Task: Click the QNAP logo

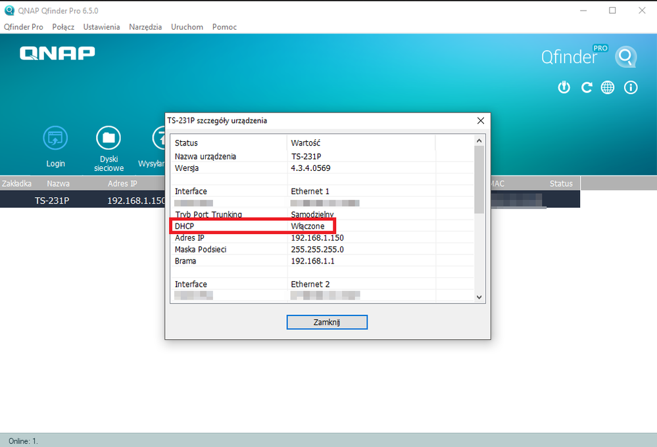Action: tap(57, 53)
